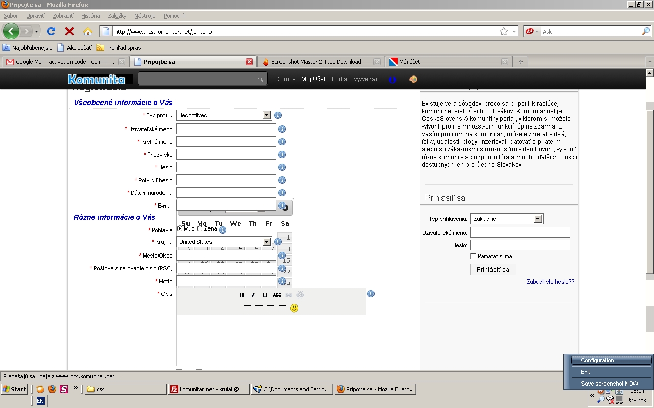The width and height of the screenshot is (654, 408).
Task: Open the Typ prihlásenia dropdown
Action: pos(538,219)
